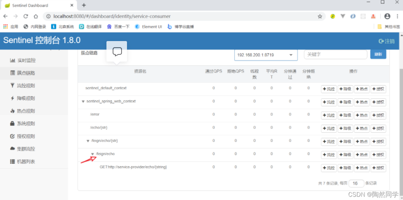403x200 pixels.
Task: Open 内网登录 bookmark
Action: (x=35, y=27)
